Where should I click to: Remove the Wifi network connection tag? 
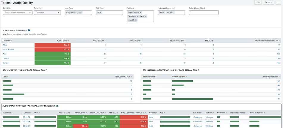point(164,13)
